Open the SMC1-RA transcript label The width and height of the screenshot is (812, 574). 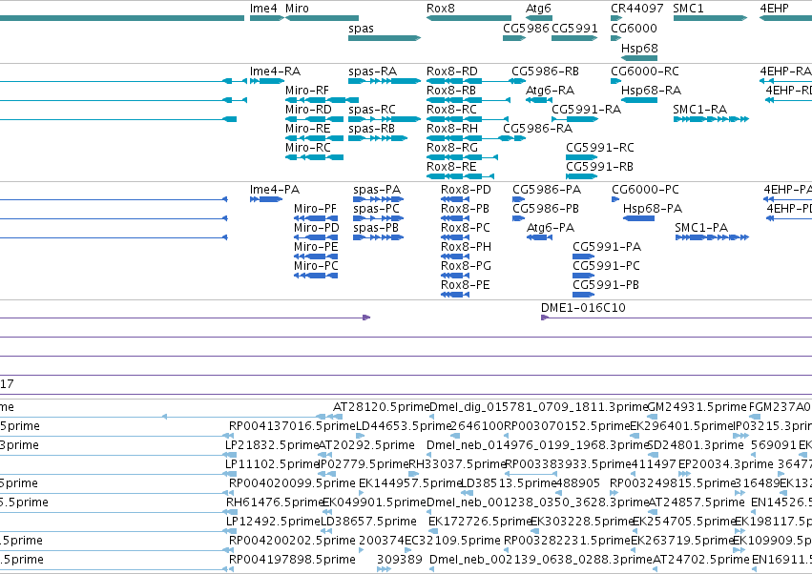click(x=699, y=110)
